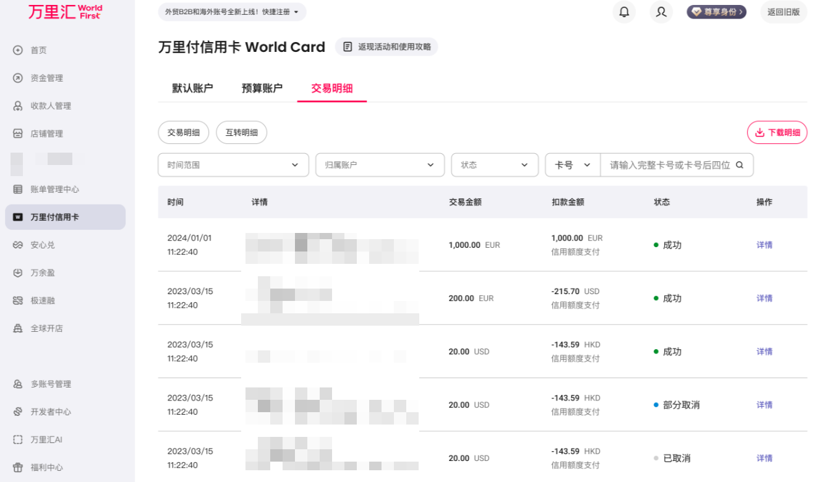Launch 万里汇AI assistant
The width and height of the screenshot is (815, 482).
click(45, 439)
